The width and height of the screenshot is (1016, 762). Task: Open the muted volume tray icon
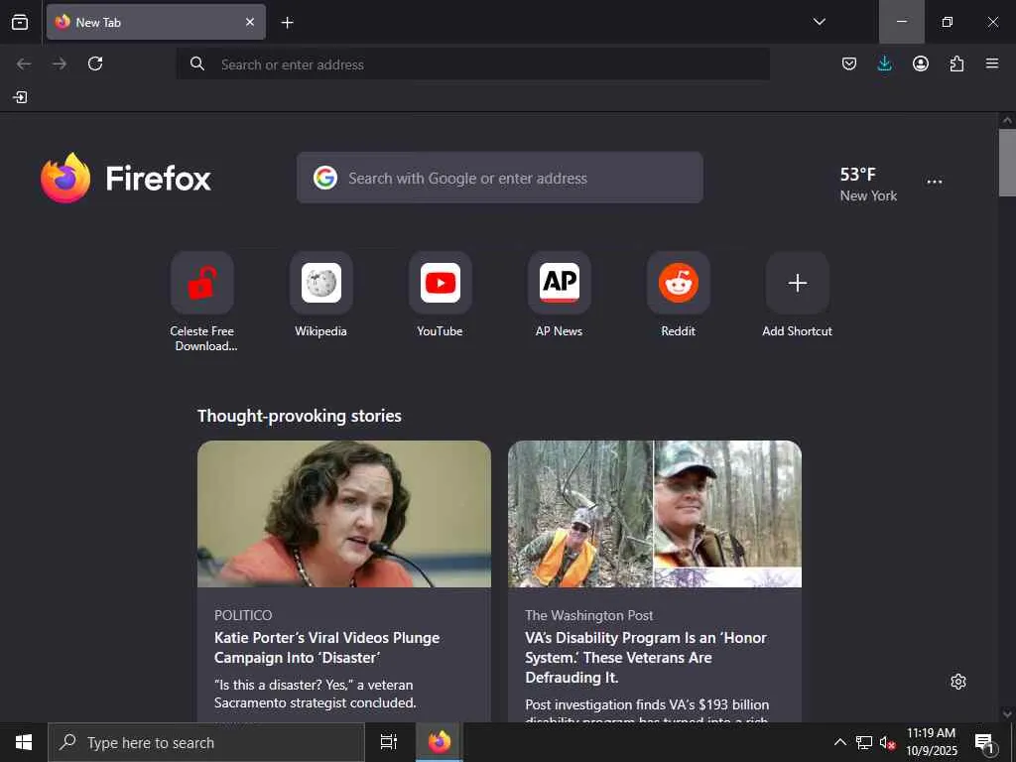pyautogui.click(x=887, y=742)
